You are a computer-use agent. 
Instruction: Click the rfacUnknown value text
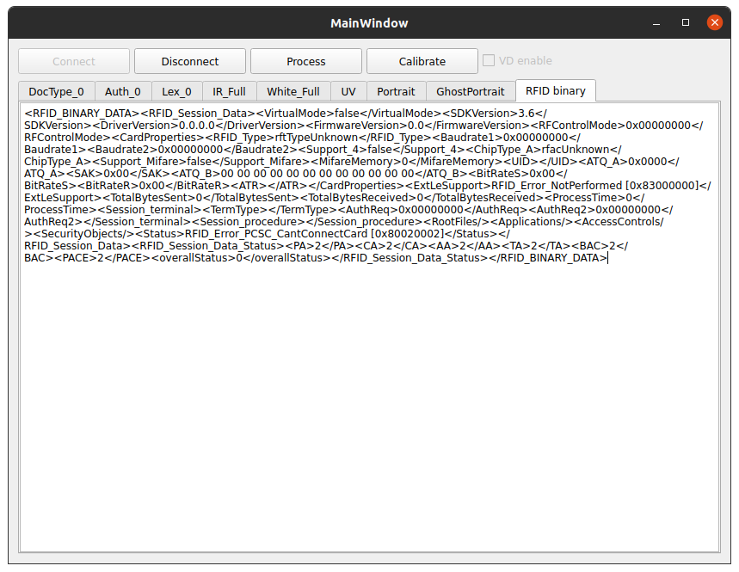[576, 150]
